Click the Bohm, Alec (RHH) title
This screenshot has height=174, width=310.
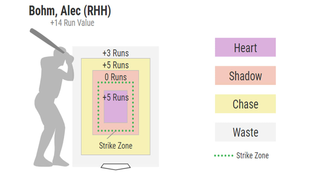click(70, 11)
